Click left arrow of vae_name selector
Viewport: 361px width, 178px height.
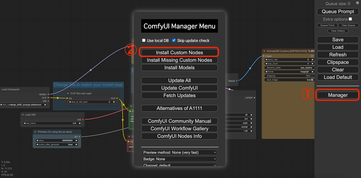coord(24,123)
